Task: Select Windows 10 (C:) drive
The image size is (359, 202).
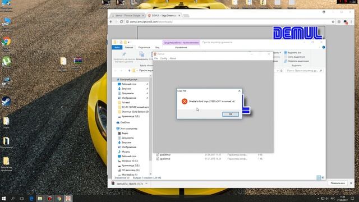Action: coord(130,161)
